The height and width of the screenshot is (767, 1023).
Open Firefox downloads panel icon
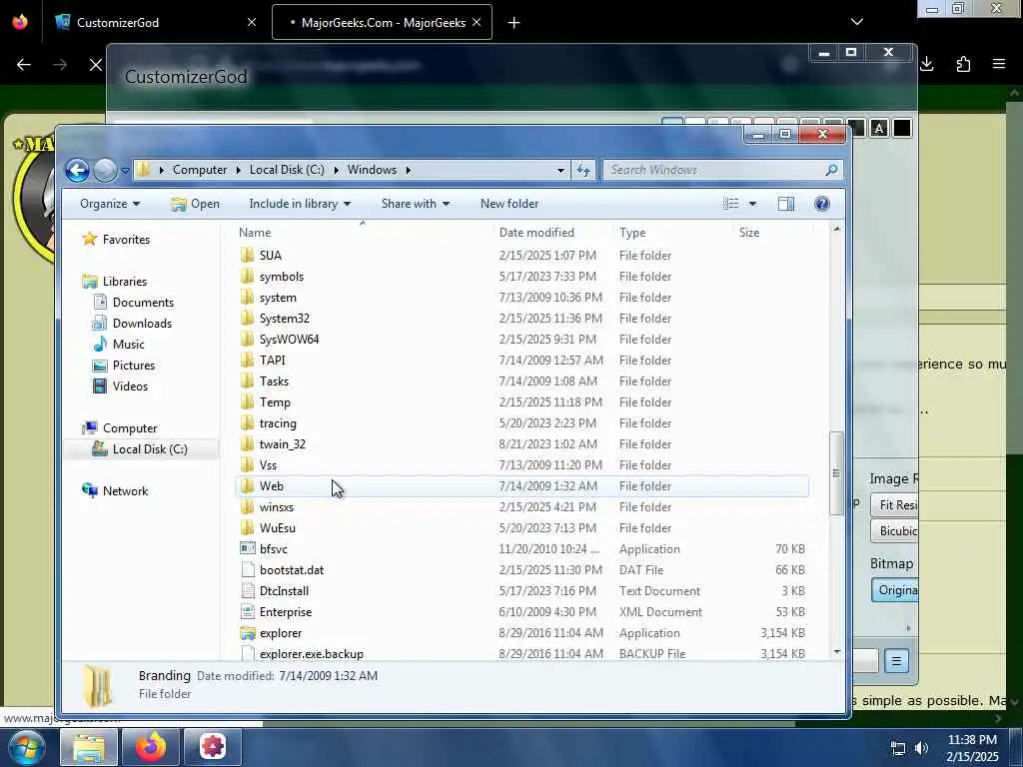tap(927, 64)
